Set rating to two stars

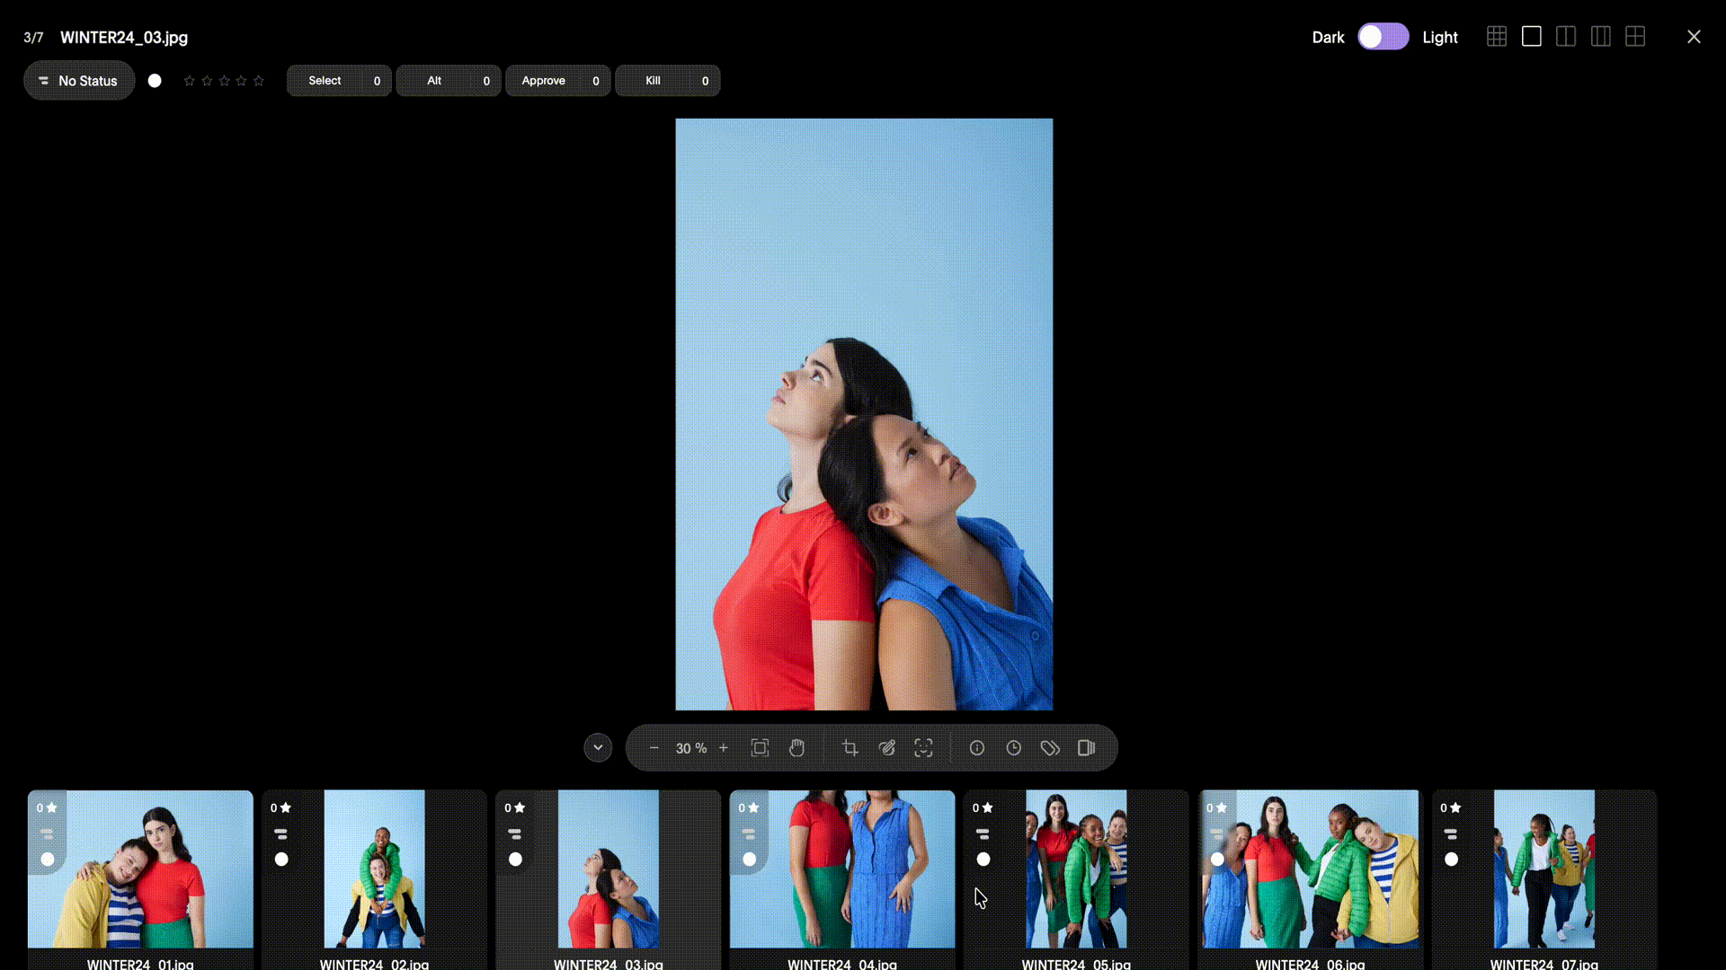pos(207,81)
